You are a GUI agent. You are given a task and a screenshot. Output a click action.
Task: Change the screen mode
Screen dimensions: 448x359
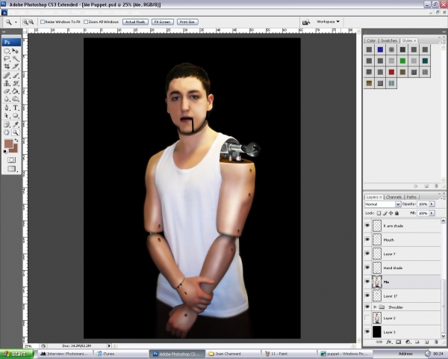click(11, 168)
